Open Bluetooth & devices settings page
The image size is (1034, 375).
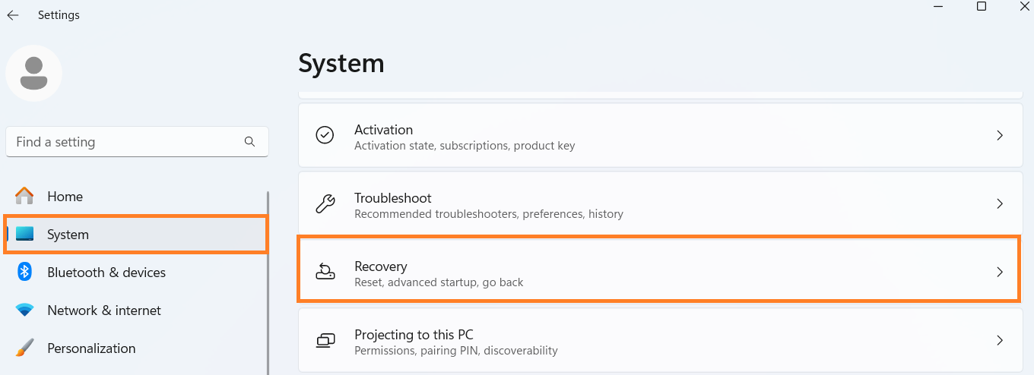tap(106, 273)
